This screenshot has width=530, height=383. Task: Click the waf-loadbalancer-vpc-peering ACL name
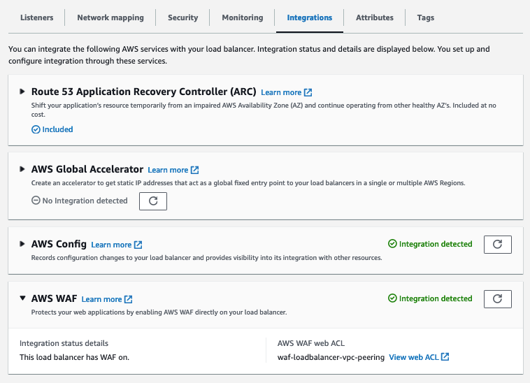coord(331,357)
